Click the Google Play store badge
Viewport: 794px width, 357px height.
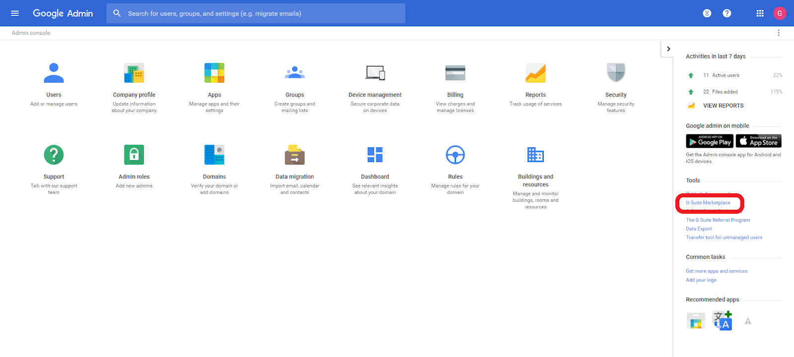coord(710,141)
